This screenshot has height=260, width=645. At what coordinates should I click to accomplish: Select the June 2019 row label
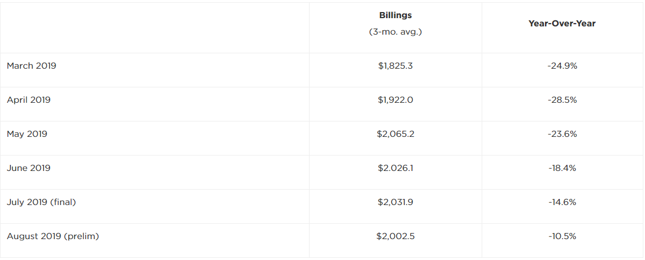coord(29,168)
